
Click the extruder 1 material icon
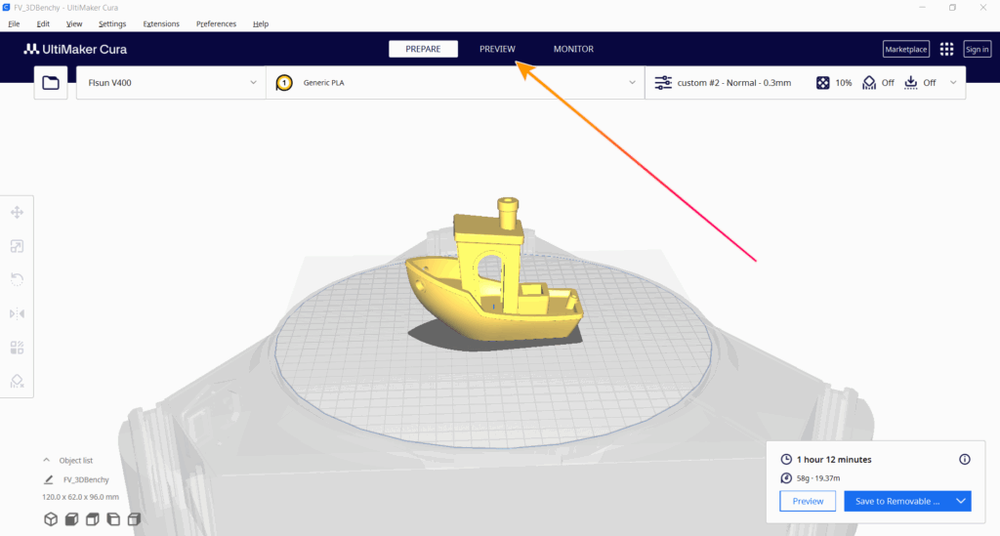click(284, 83)
